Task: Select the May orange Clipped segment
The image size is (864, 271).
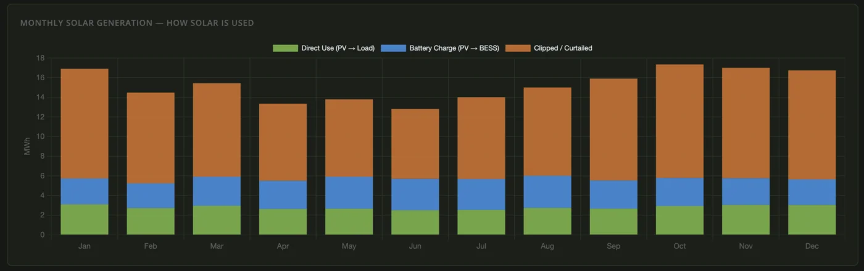Action: point(349,138)
